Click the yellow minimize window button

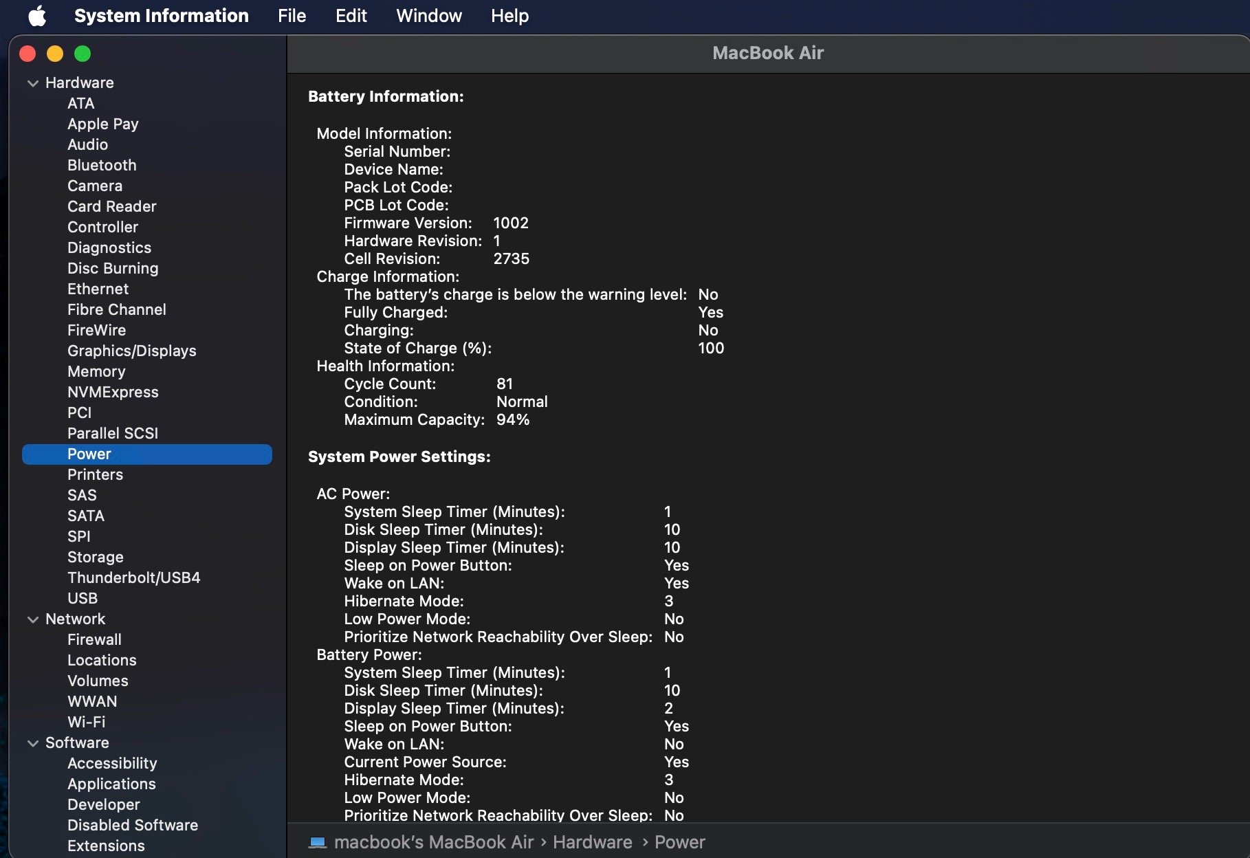(x=55, y=54)
